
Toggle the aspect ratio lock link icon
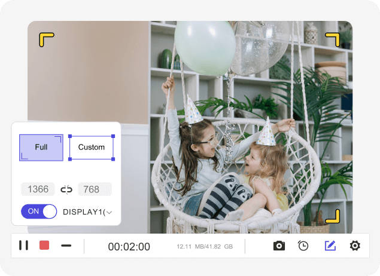[x=66, y=189]
